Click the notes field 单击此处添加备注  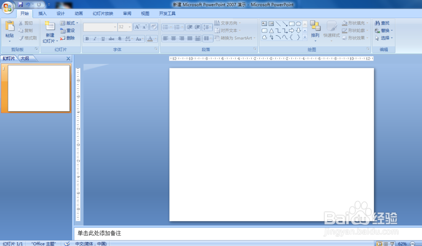click(99, 233)
